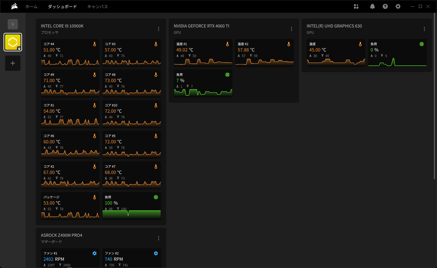Switch to the ホーム tab
The width and height of the screenshot is (437, 268).
click(31, 6)
